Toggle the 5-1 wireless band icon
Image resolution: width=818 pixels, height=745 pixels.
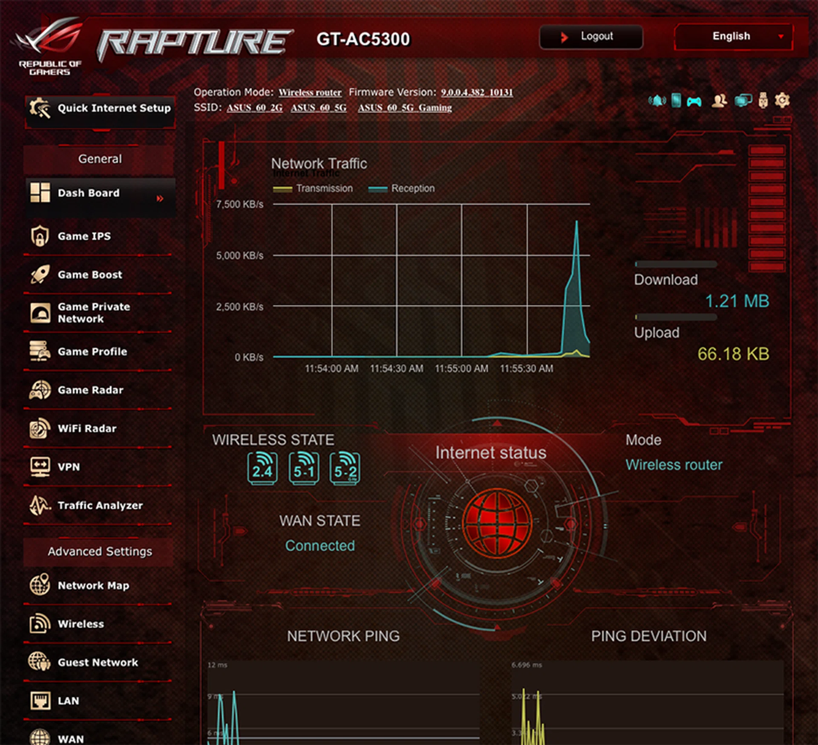304,468
